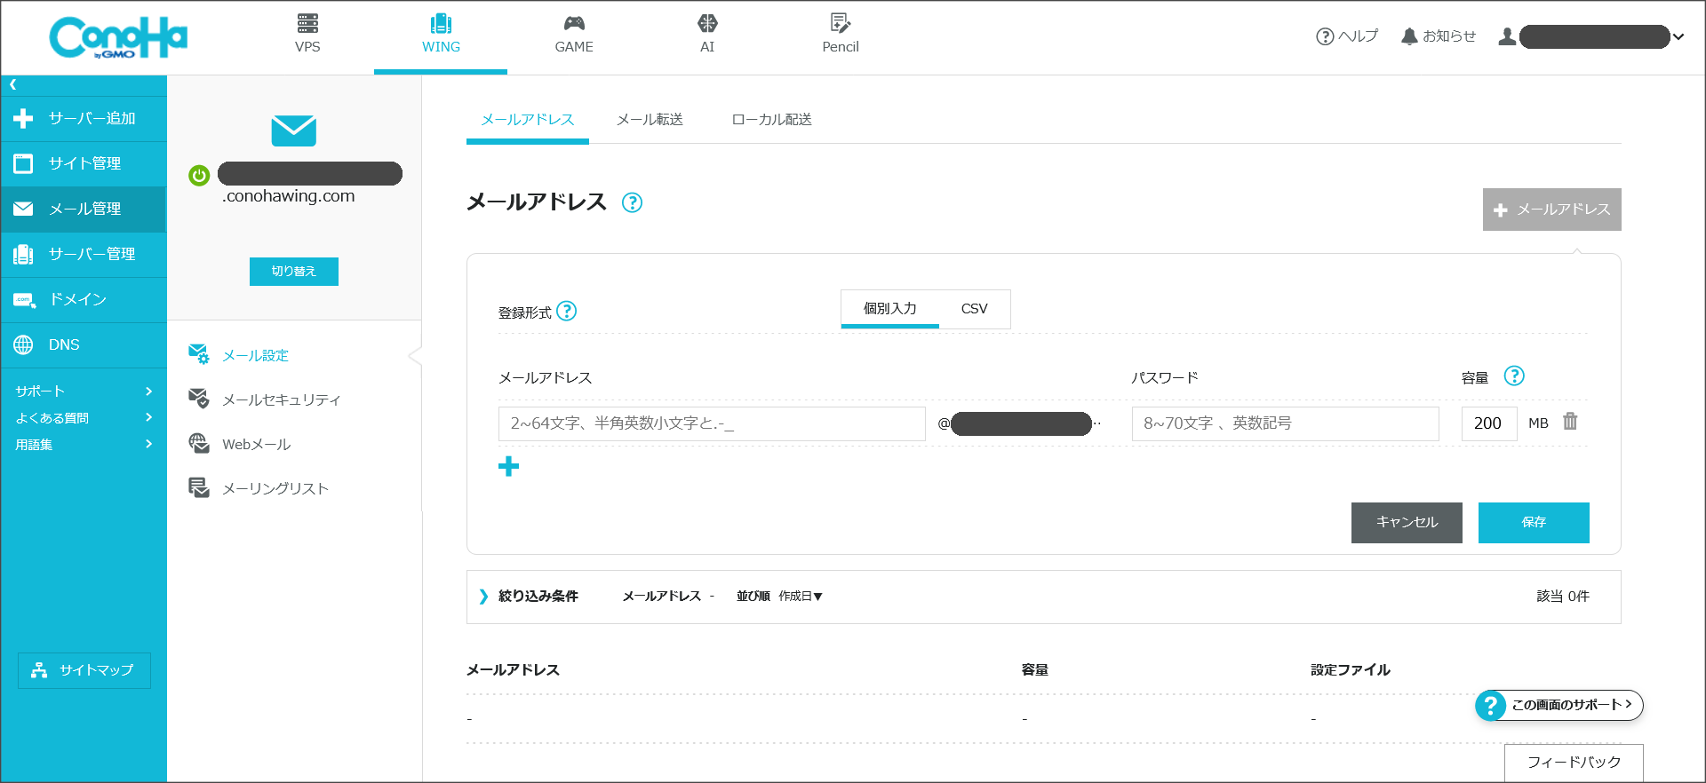Viewport: 1706px width, 783px height.
Task: Open メールセキュリティ in the submenu
Action: pyautogui.click(x=281, y=399)
